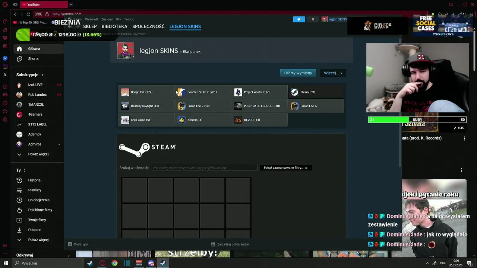Viewport: 477px width, 268px height.
Task: Open YouTube Historia
Action: coord(38,180)
